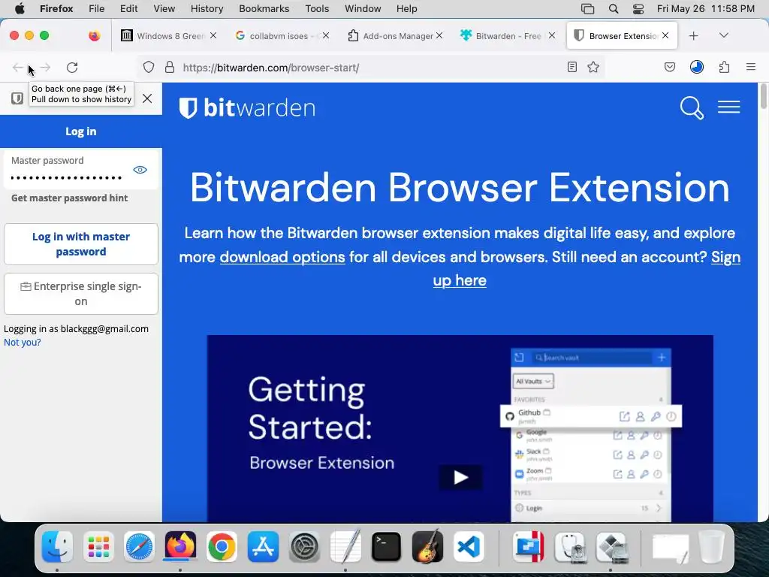Open the Bookmarks menu

pos(264,8)
